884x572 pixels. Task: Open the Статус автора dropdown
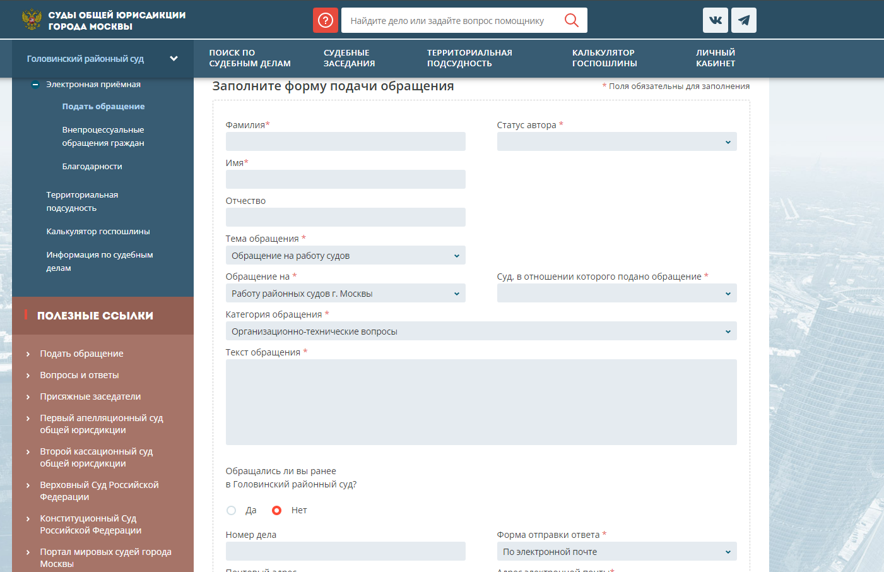616,141
